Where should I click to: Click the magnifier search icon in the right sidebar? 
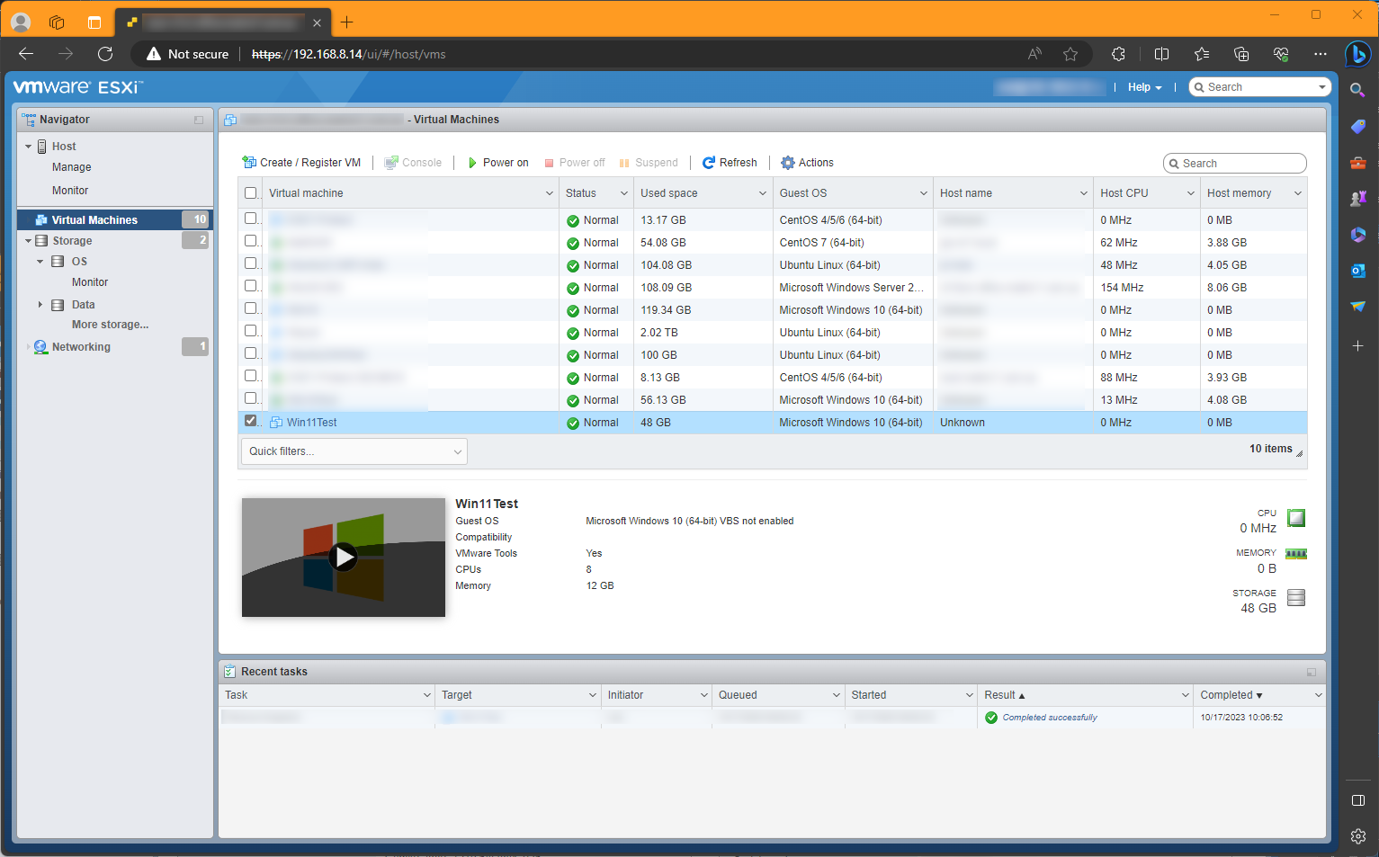[x=1358, y=90]
